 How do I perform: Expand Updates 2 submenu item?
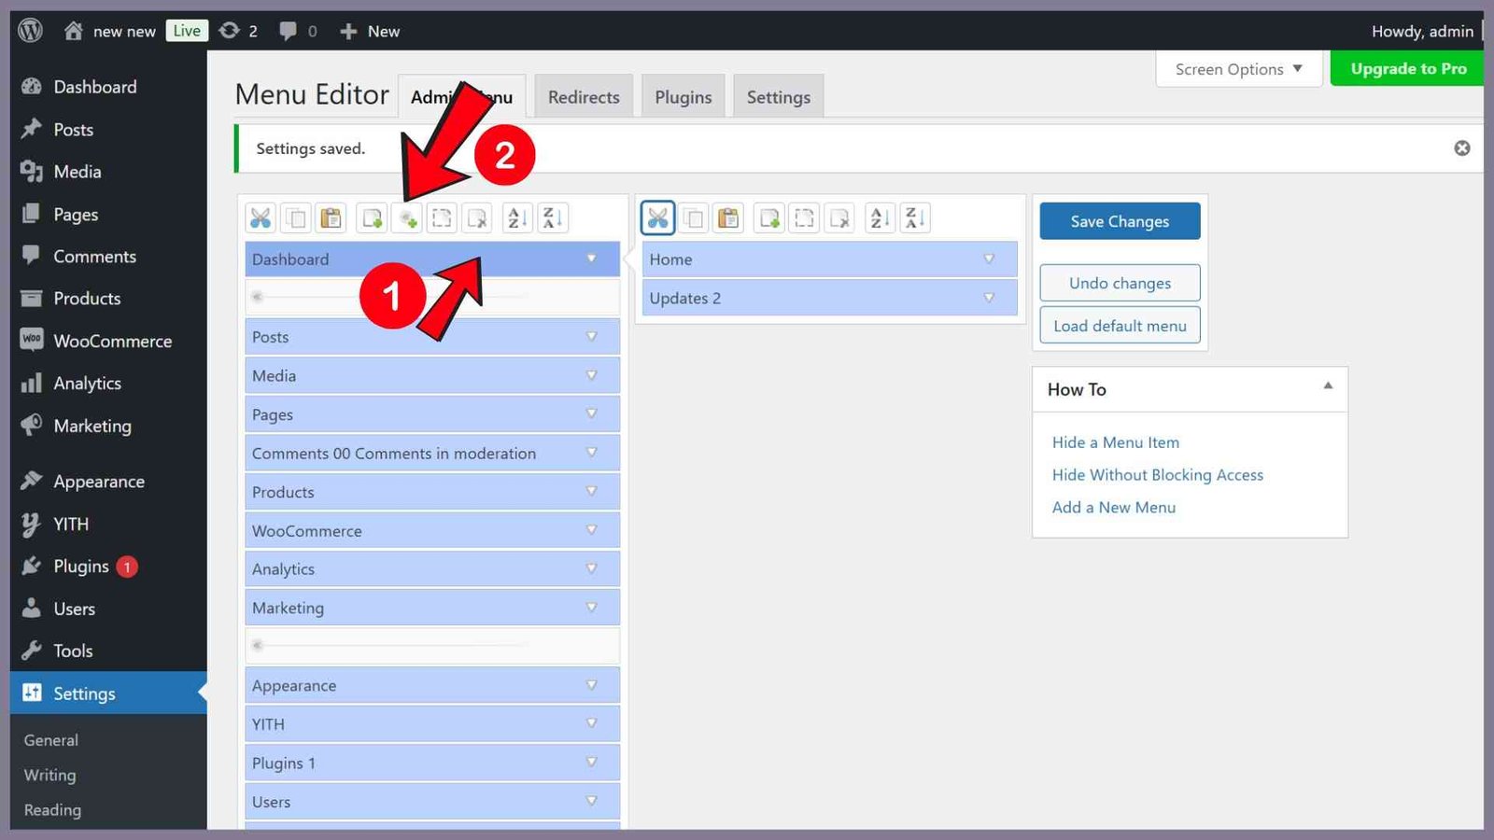tap(989, 298)
